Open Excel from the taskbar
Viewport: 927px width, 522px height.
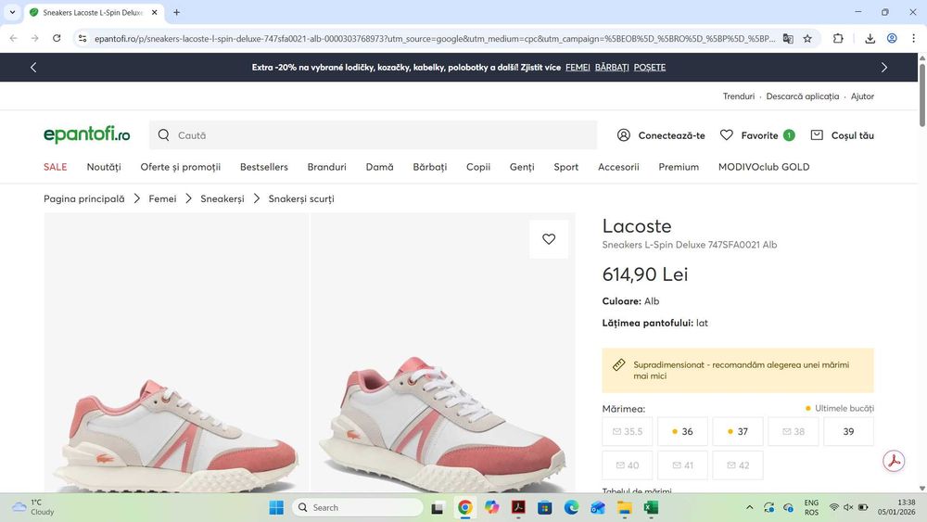(x=651, y=507)
